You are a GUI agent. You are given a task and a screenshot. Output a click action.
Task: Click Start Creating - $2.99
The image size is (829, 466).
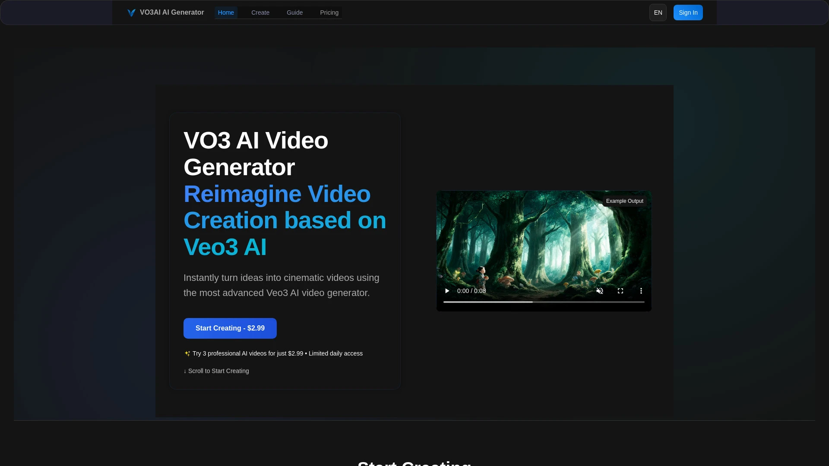[230, 328]
